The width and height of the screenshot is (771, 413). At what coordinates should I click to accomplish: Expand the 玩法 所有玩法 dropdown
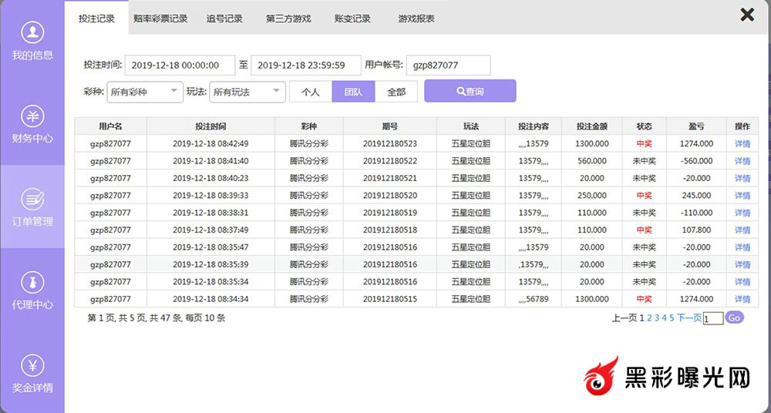click(x=247, y=92)
